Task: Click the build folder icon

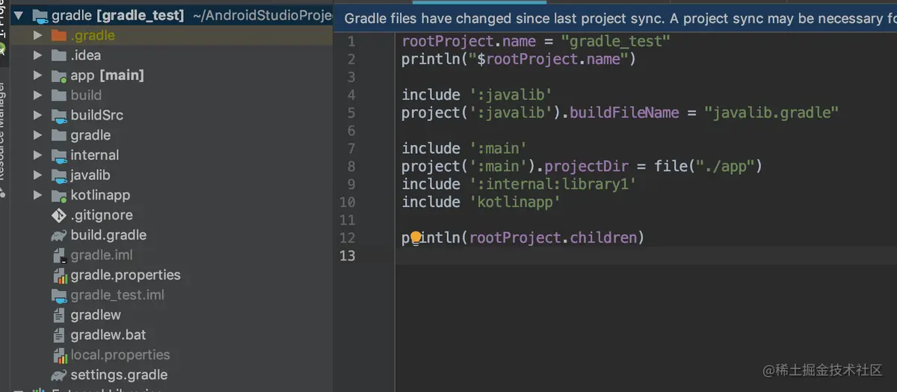Action: [x=59, y=95]
